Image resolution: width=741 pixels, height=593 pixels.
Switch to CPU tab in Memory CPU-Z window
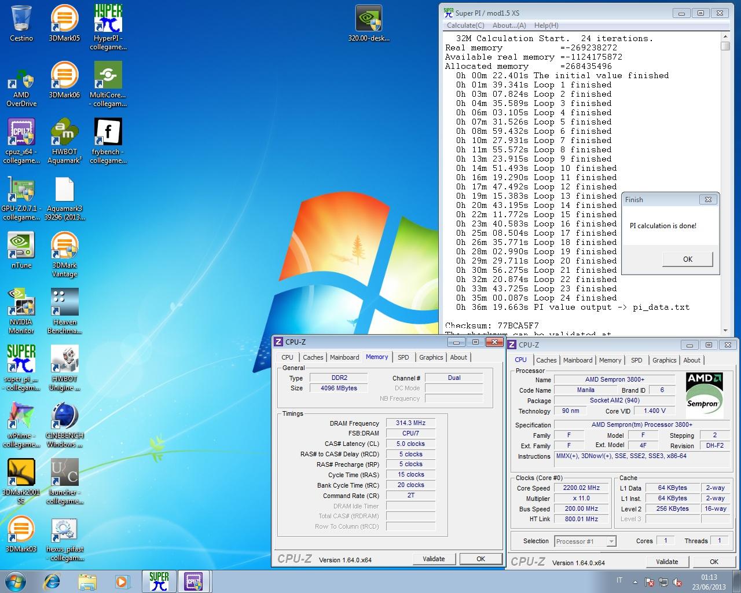pyautogui.click(x=288, y=357)
